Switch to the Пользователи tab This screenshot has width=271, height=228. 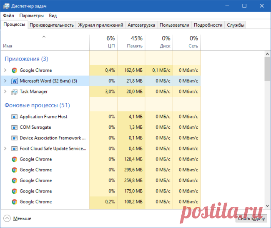point(174,25)
